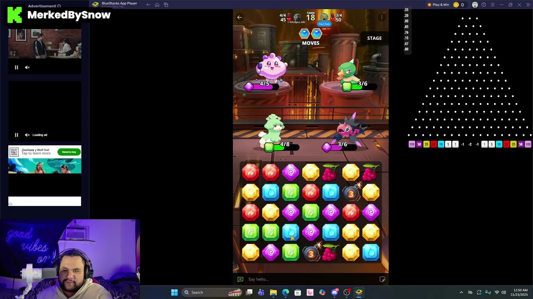This screenshot has height=299, width=533.
Task: Tap the player avatar above Your Turn
Action: (x=324, y=17)
